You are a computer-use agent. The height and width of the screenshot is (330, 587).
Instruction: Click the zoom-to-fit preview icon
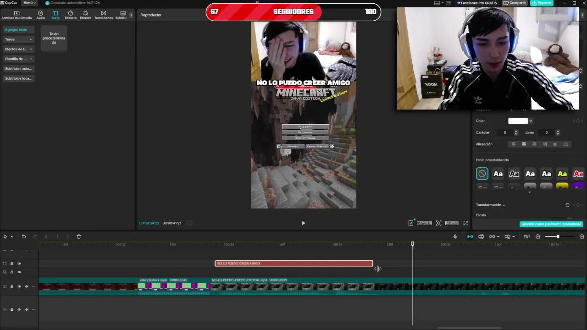[438, 223]
